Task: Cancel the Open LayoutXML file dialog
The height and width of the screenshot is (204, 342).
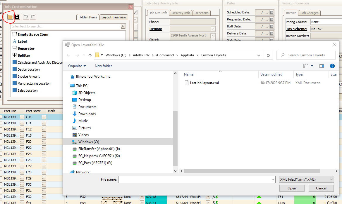Action: tap(321, 188)
